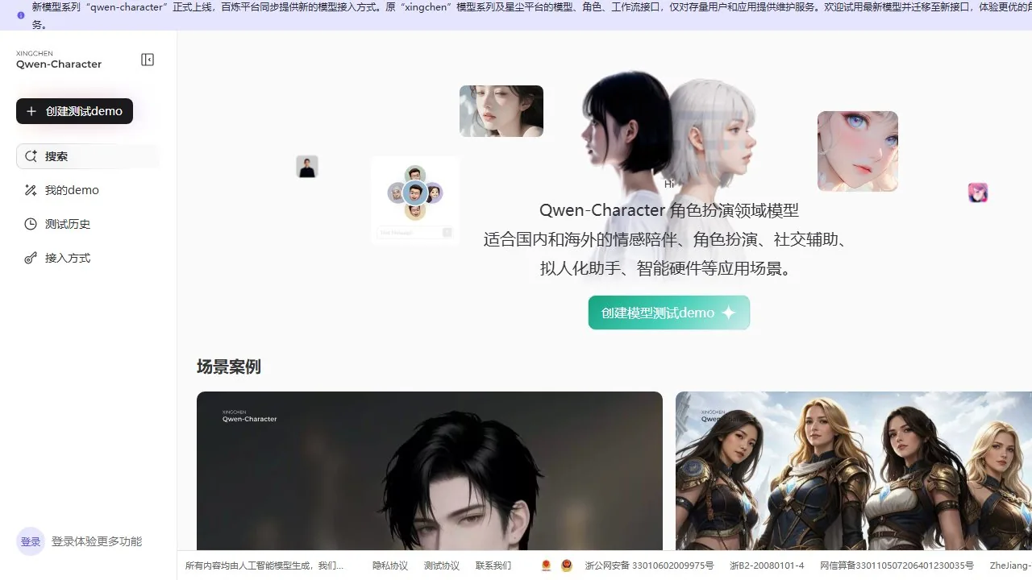Click the black 创建测试demo button

pos(74,111)
